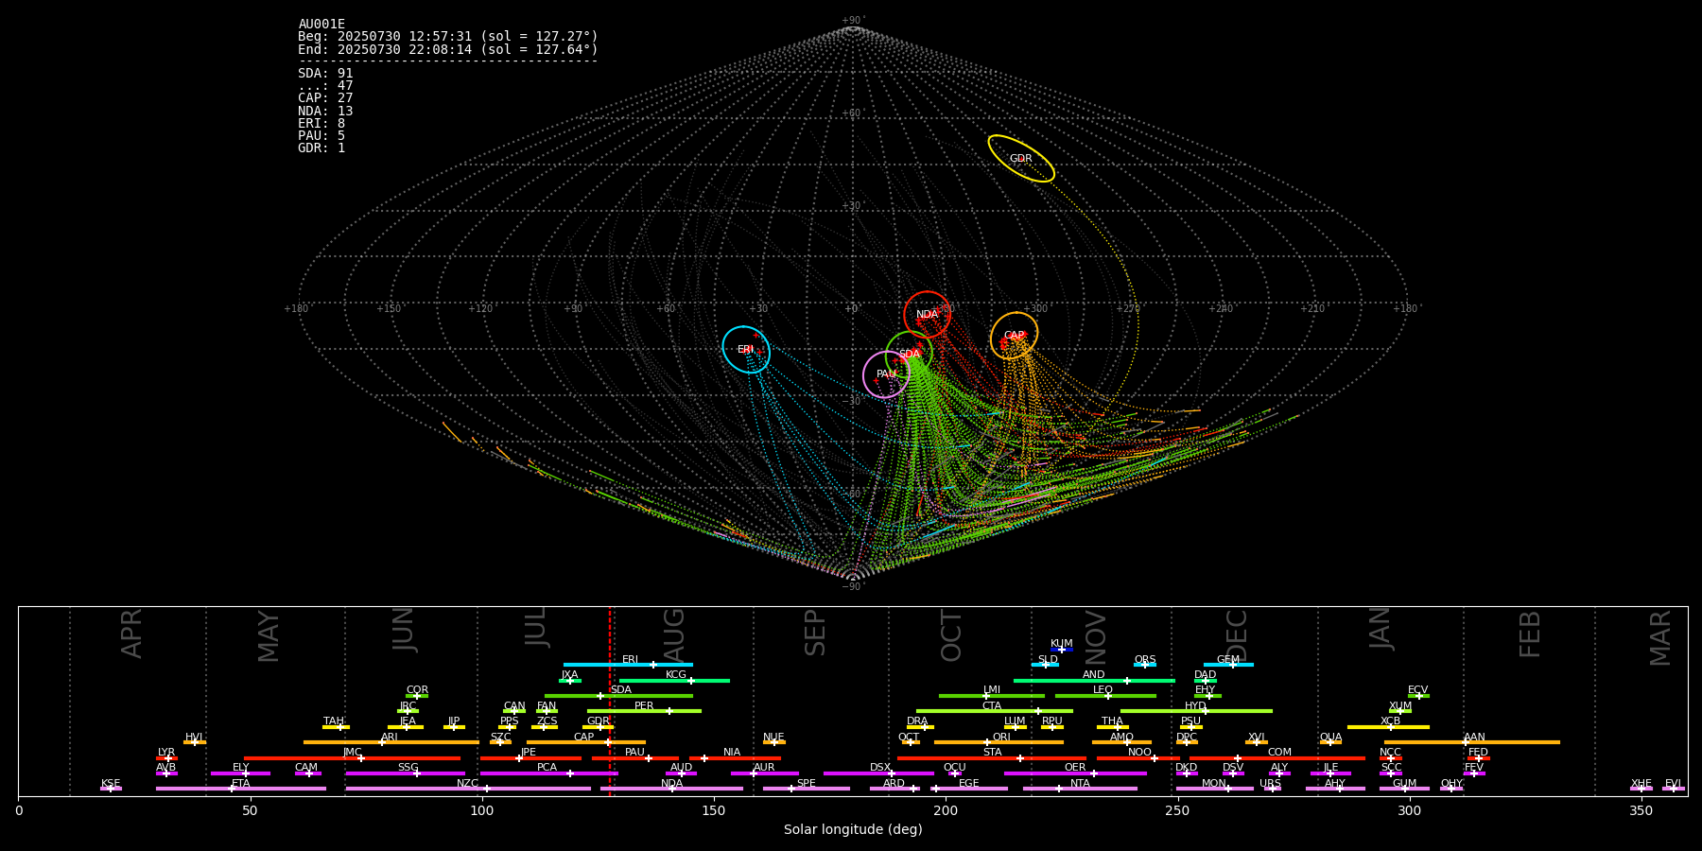Select the 'GDR: 1' count entry
The image size is (1702, 851).
coord(321,148)
